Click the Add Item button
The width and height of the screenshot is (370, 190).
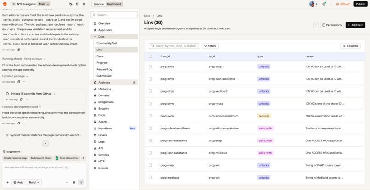click(355, 25)
